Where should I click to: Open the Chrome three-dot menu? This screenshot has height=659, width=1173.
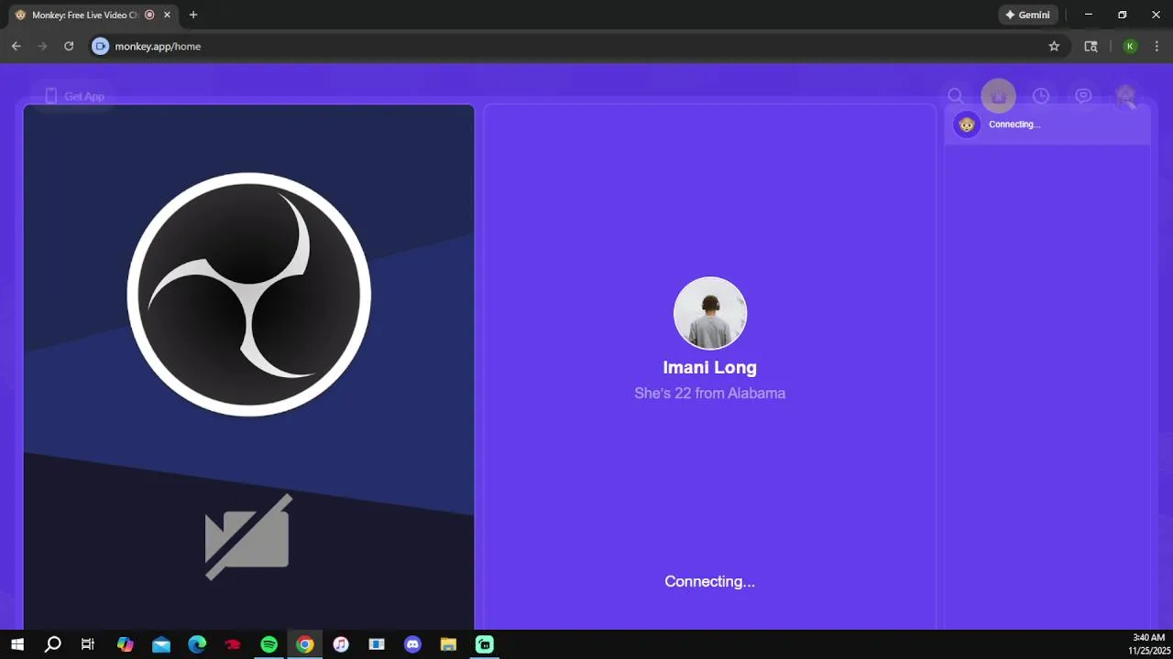tap(1157, 46)
